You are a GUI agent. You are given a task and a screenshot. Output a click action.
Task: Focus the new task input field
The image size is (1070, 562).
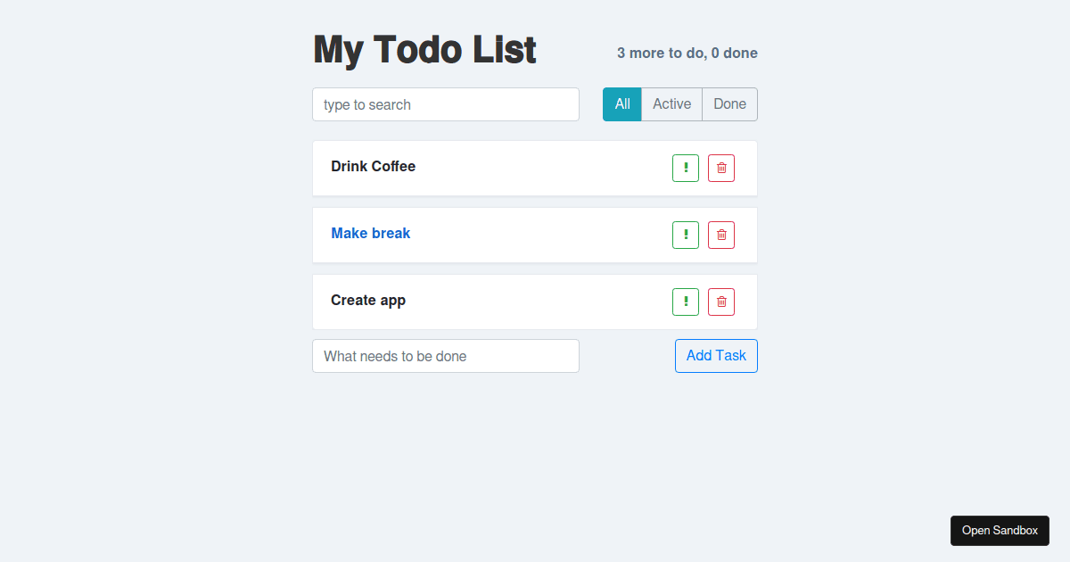446,355
